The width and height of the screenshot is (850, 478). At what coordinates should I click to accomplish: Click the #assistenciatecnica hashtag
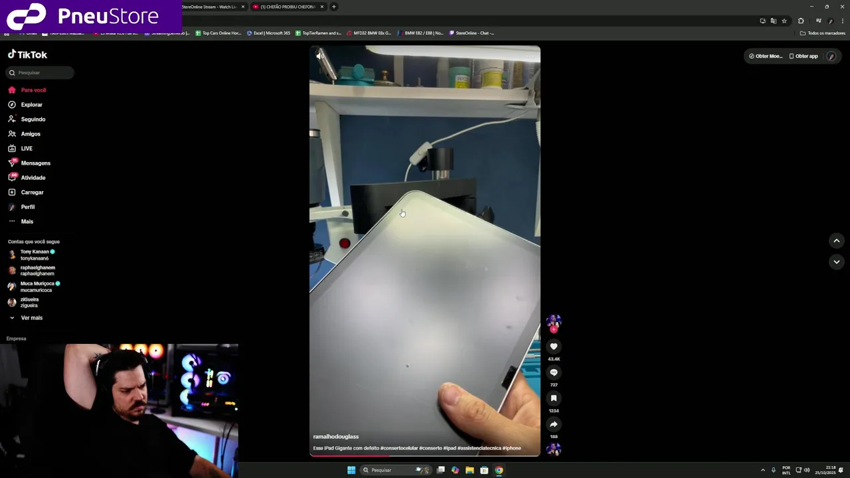479,448
